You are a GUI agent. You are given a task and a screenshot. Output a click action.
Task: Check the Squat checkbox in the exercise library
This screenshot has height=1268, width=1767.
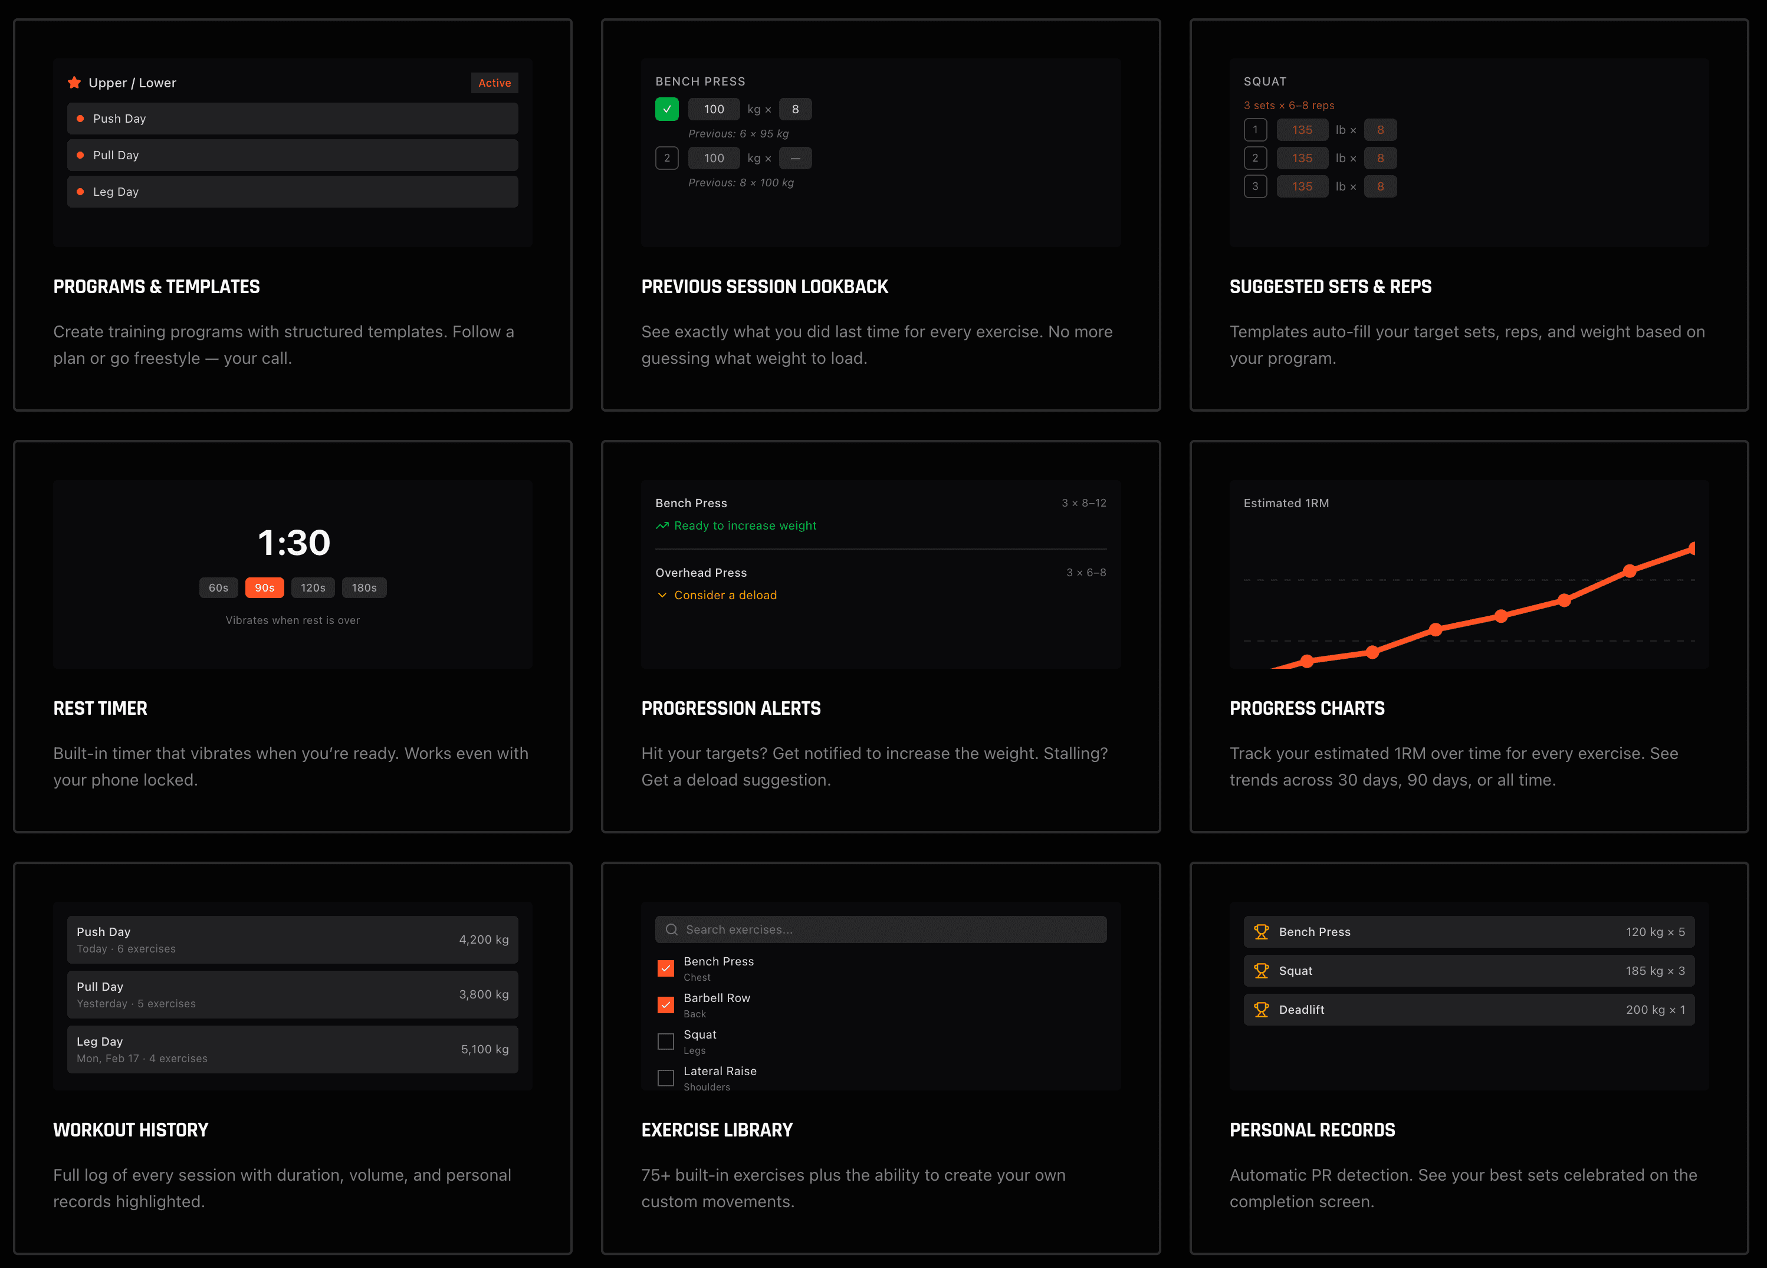665,1042
